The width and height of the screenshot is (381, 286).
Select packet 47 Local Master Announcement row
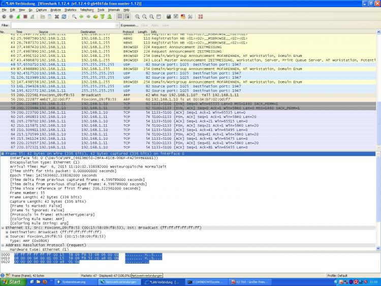click(188, 60)
